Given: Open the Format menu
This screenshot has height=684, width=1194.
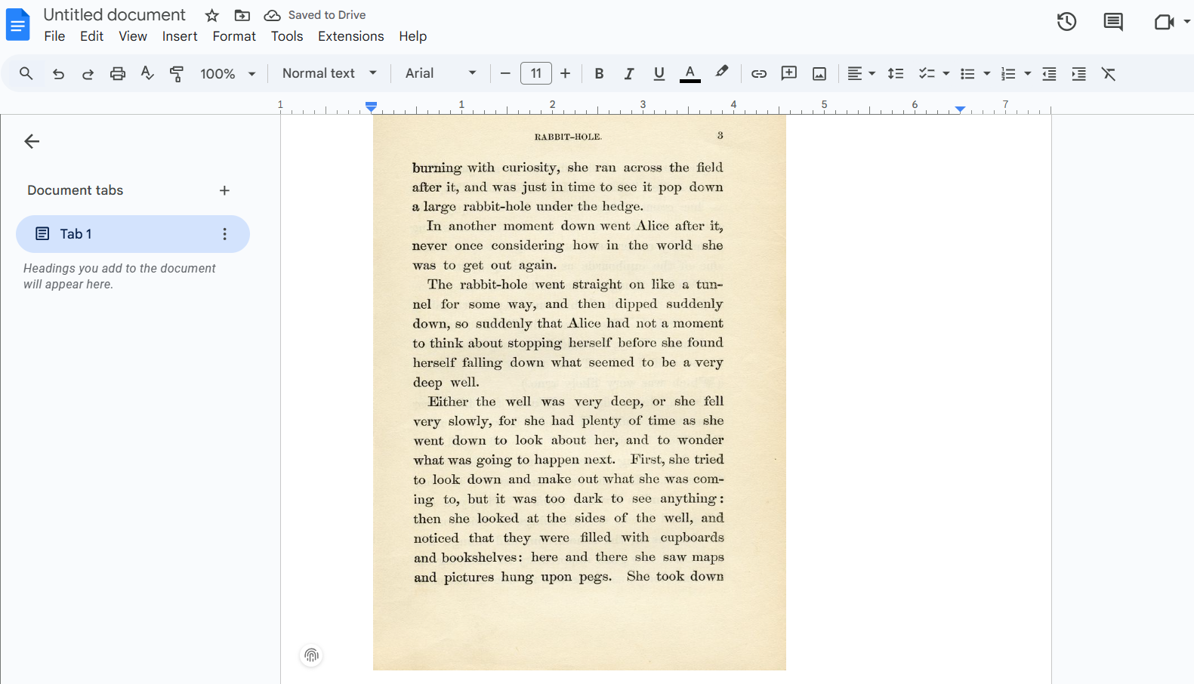Looking at the screenshot, I should 234,36.
